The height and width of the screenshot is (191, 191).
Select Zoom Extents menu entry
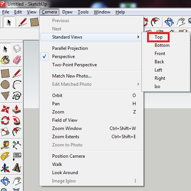(x=91, y=137)
